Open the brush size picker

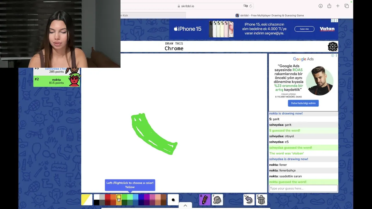173,200
